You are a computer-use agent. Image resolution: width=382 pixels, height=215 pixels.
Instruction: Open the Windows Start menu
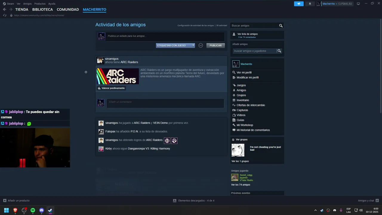tap(6, 210)
